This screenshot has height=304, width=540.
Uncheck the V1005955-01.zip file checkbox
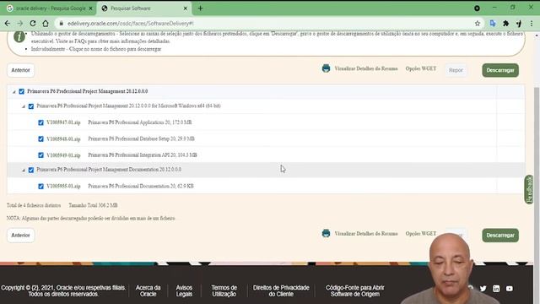40,186
